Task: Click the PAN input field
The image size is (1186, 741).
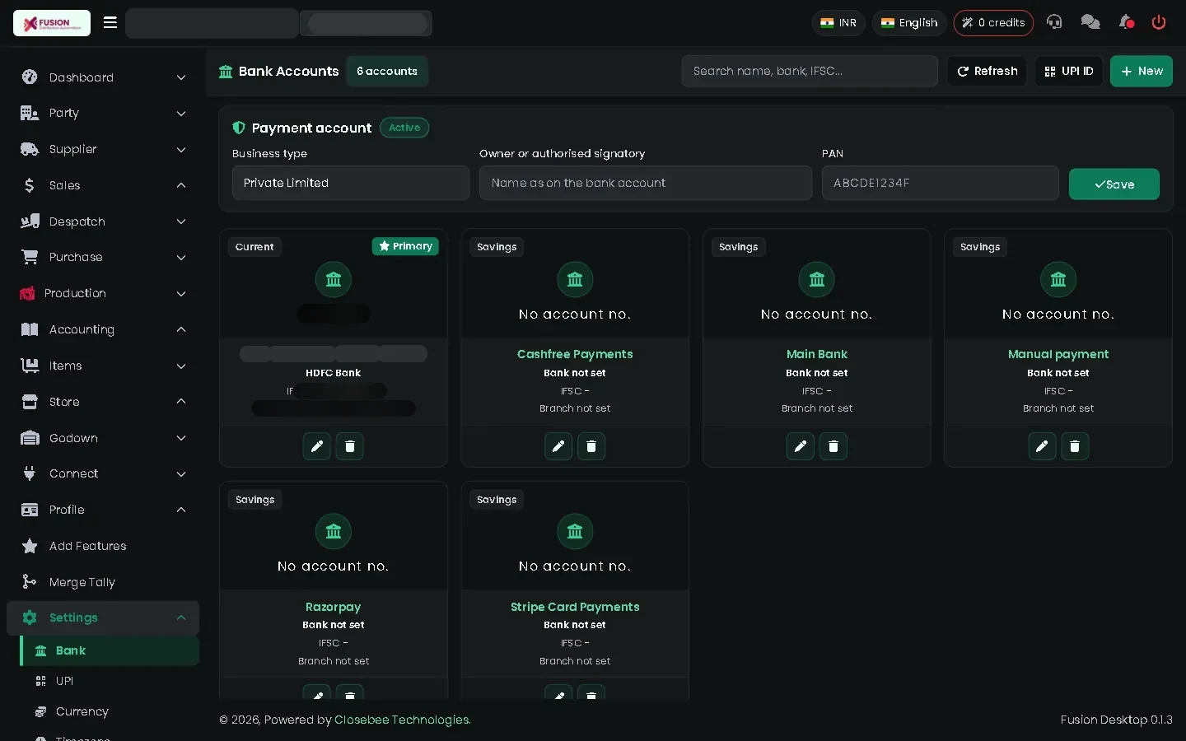Action: (941, 183)
